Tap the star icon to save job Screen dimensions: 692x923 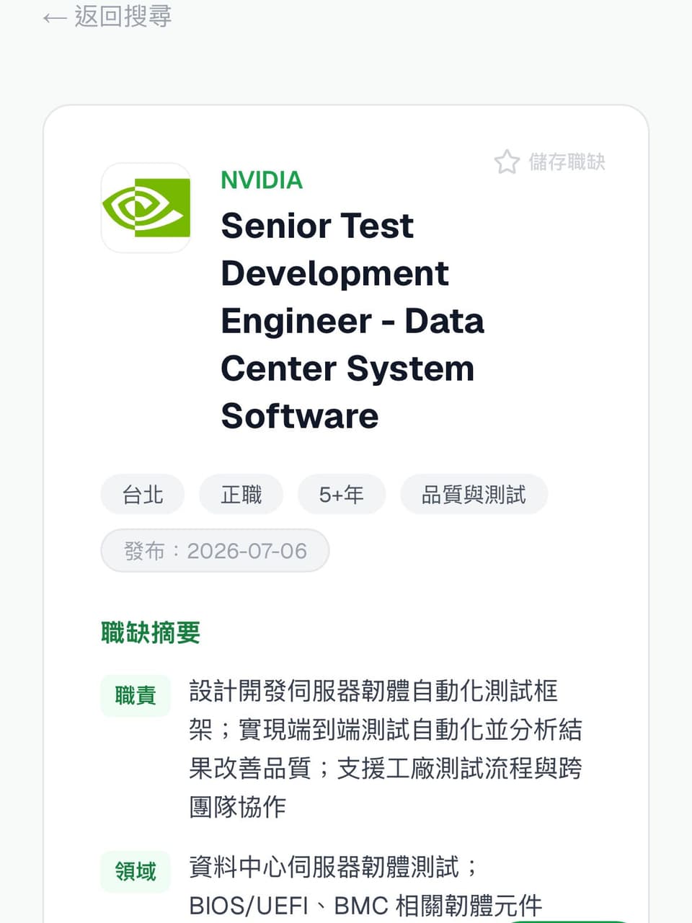[x=507, y=162]
